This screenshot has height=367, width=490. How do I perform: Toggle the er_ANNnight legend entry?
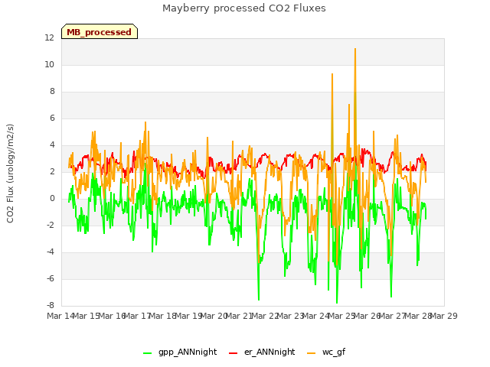click(x=262, y=352)
